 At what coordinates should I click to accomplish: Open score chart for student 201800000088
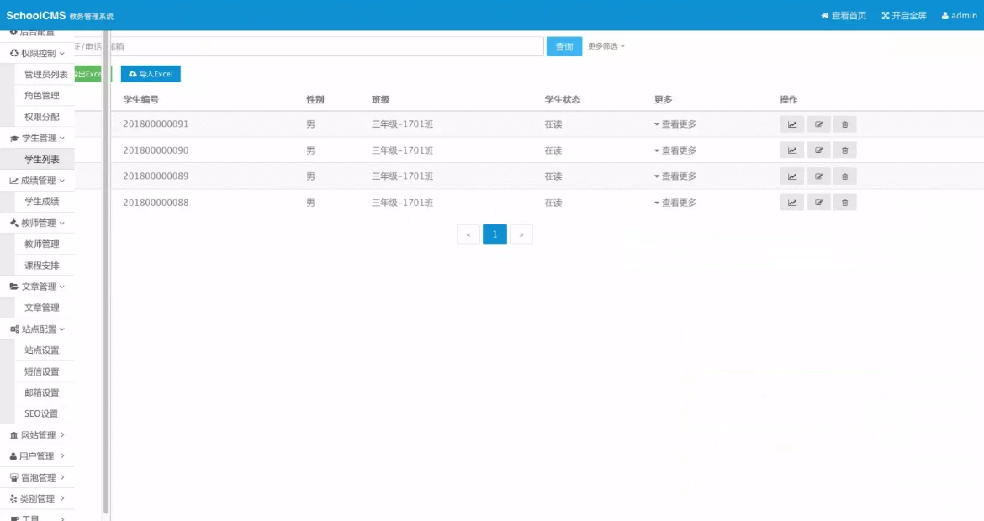coord(792,203)
